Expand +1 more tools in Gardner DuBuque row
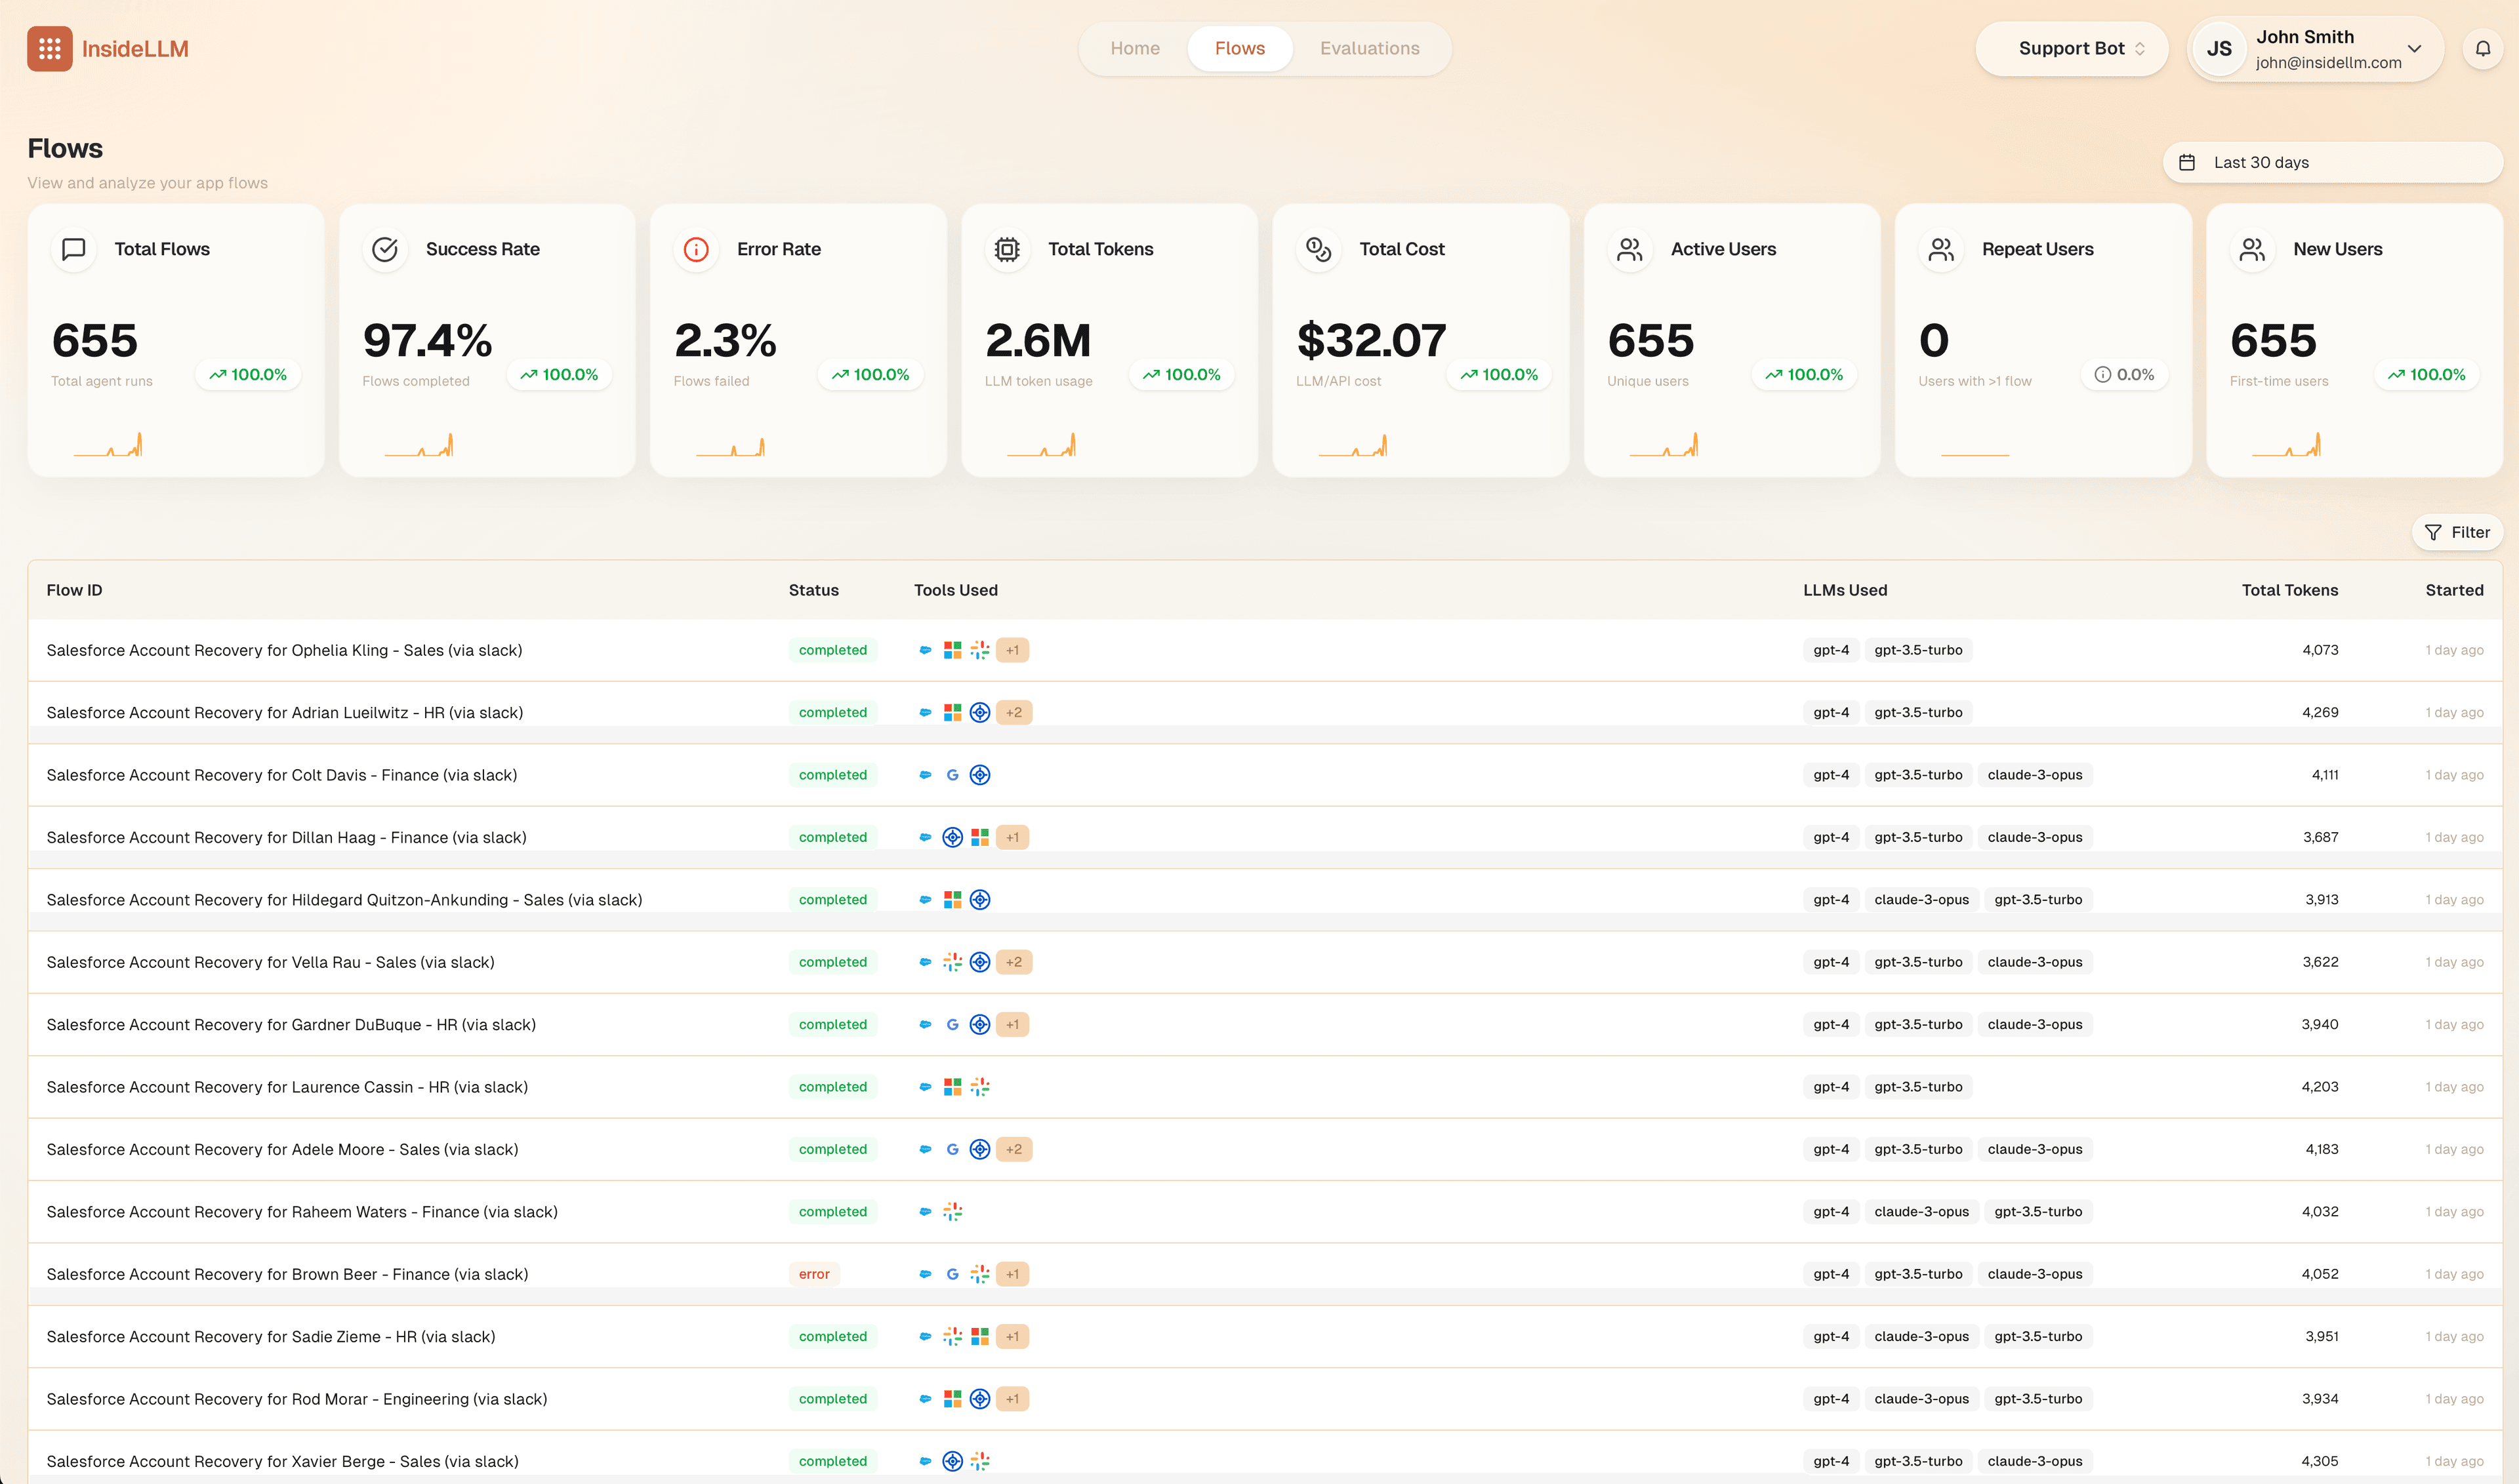2519x1484 pixels. pyautogui.click(x=1012, y=1024)
